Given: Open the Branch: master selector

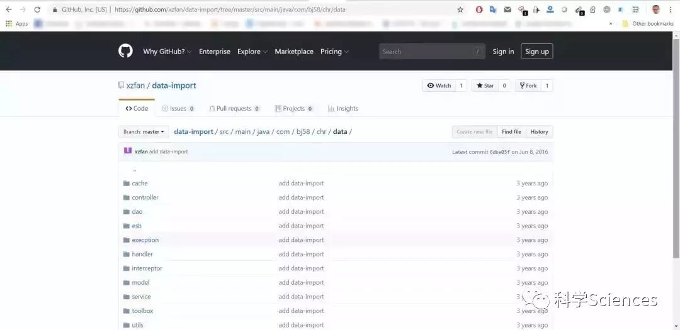Looking at the screenshot, I should click(x=144, y=131).
